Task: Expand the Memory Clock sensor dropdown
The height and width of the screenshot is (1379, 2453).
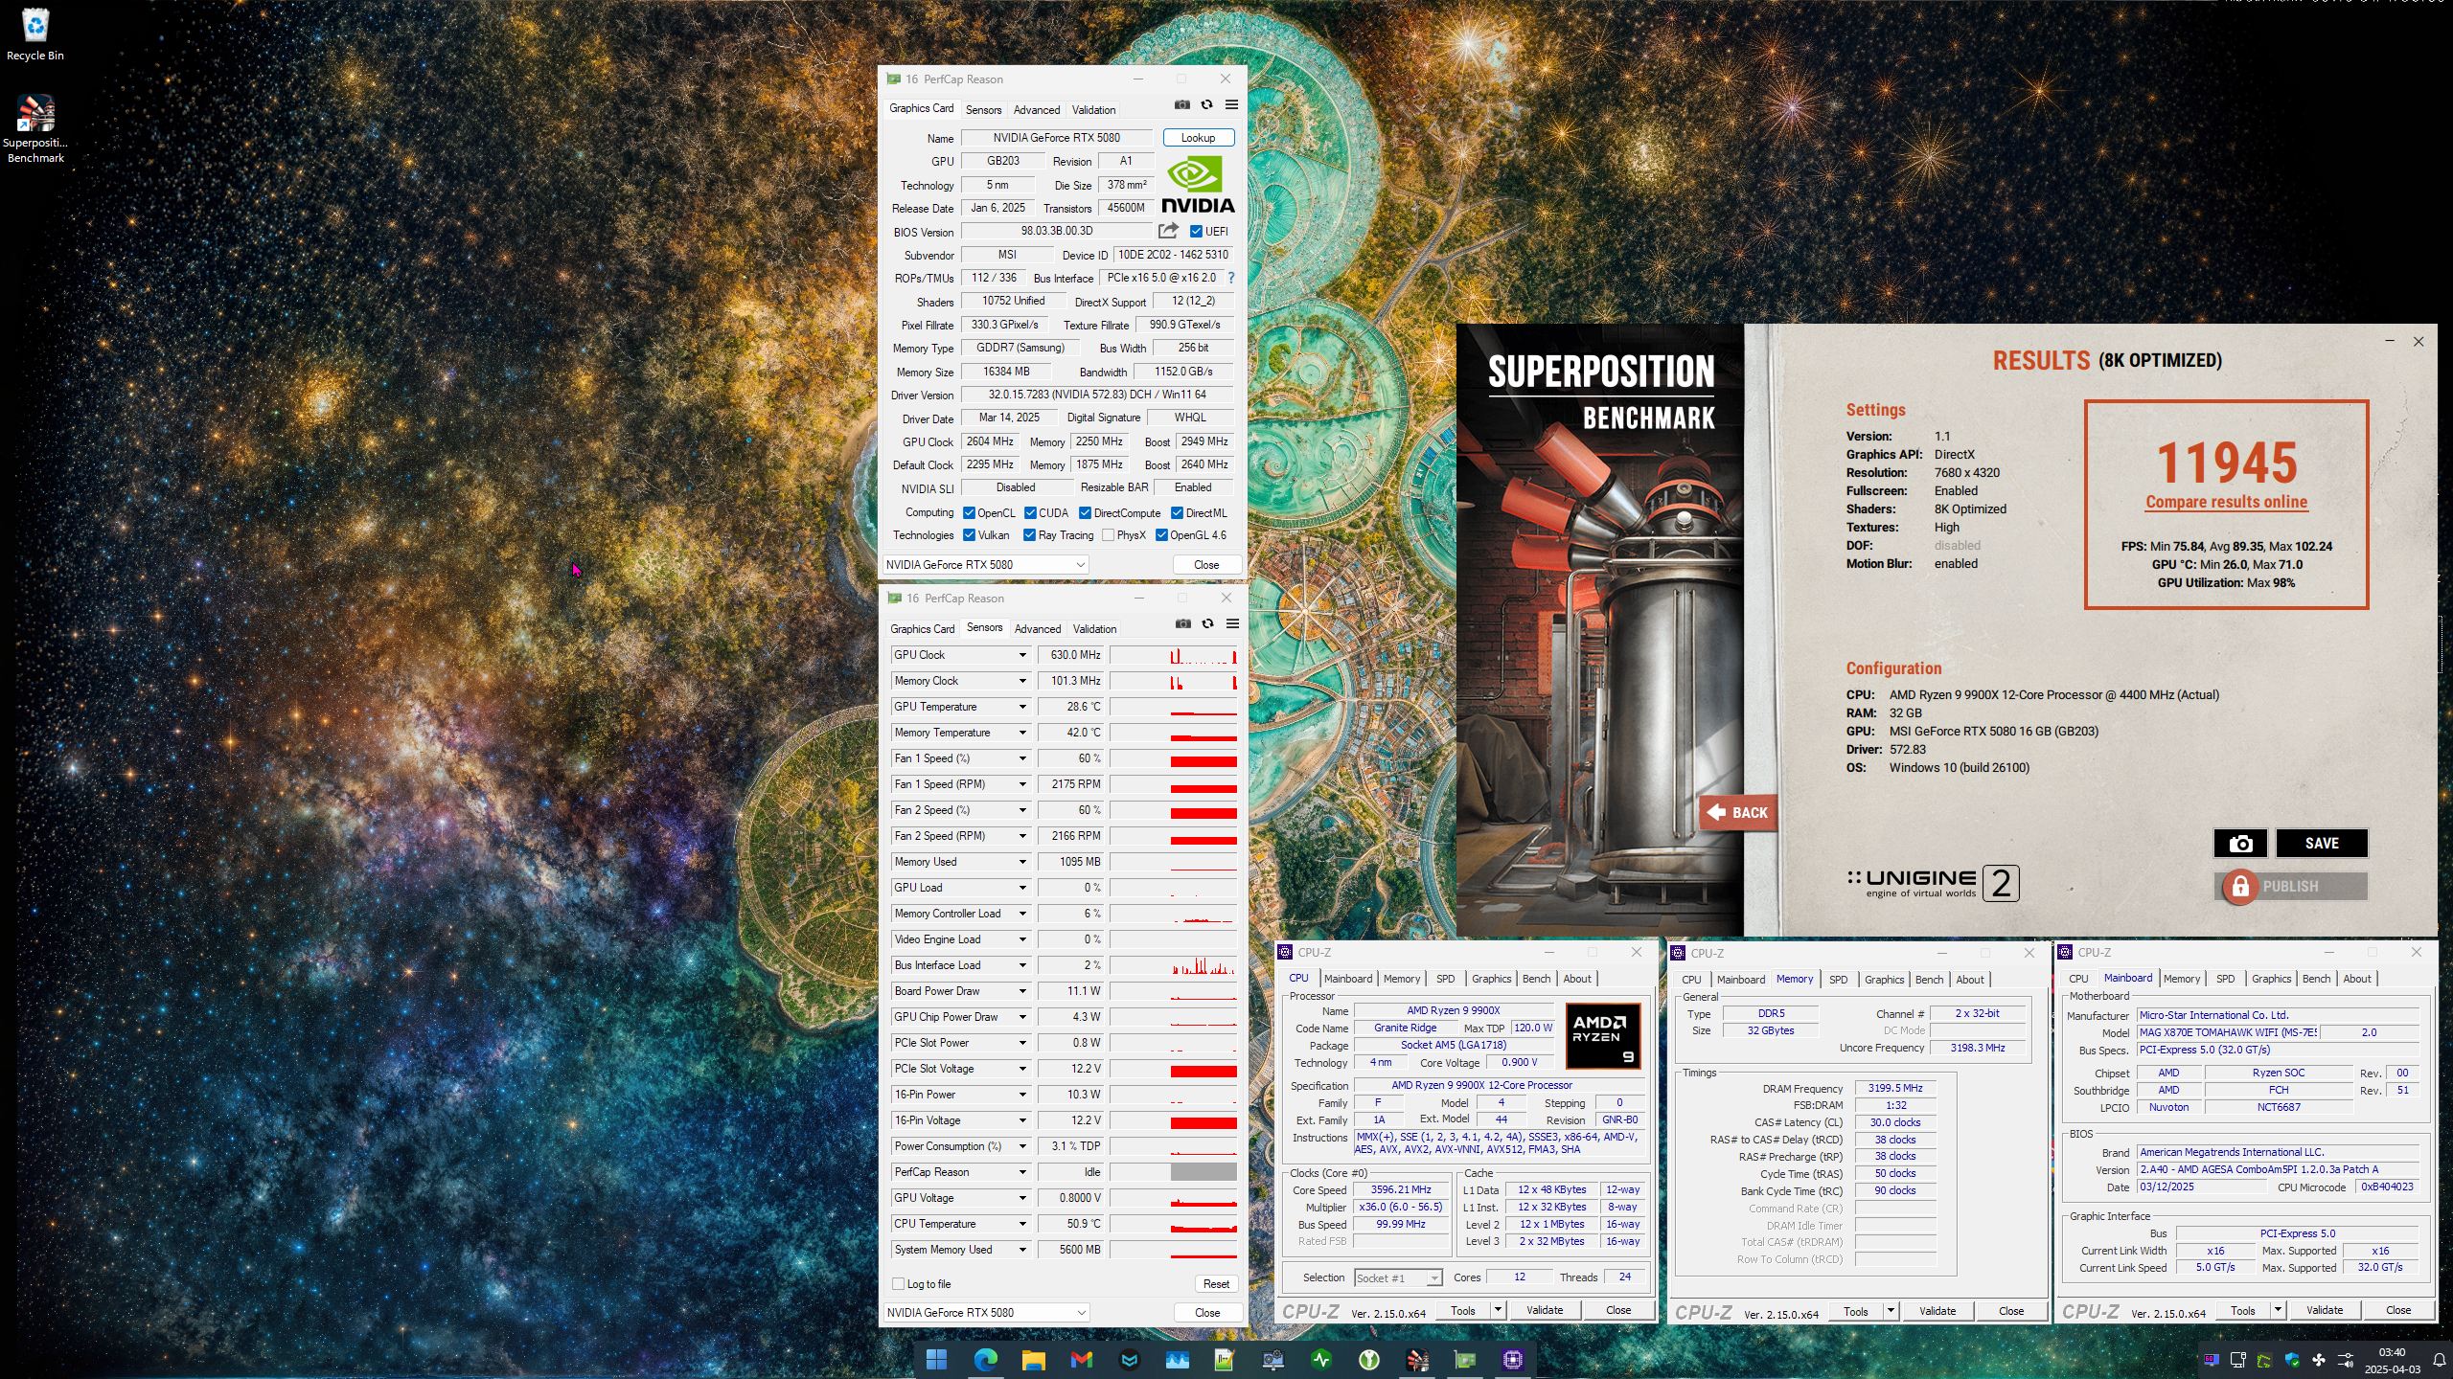Action: (x=1022, y=681)
